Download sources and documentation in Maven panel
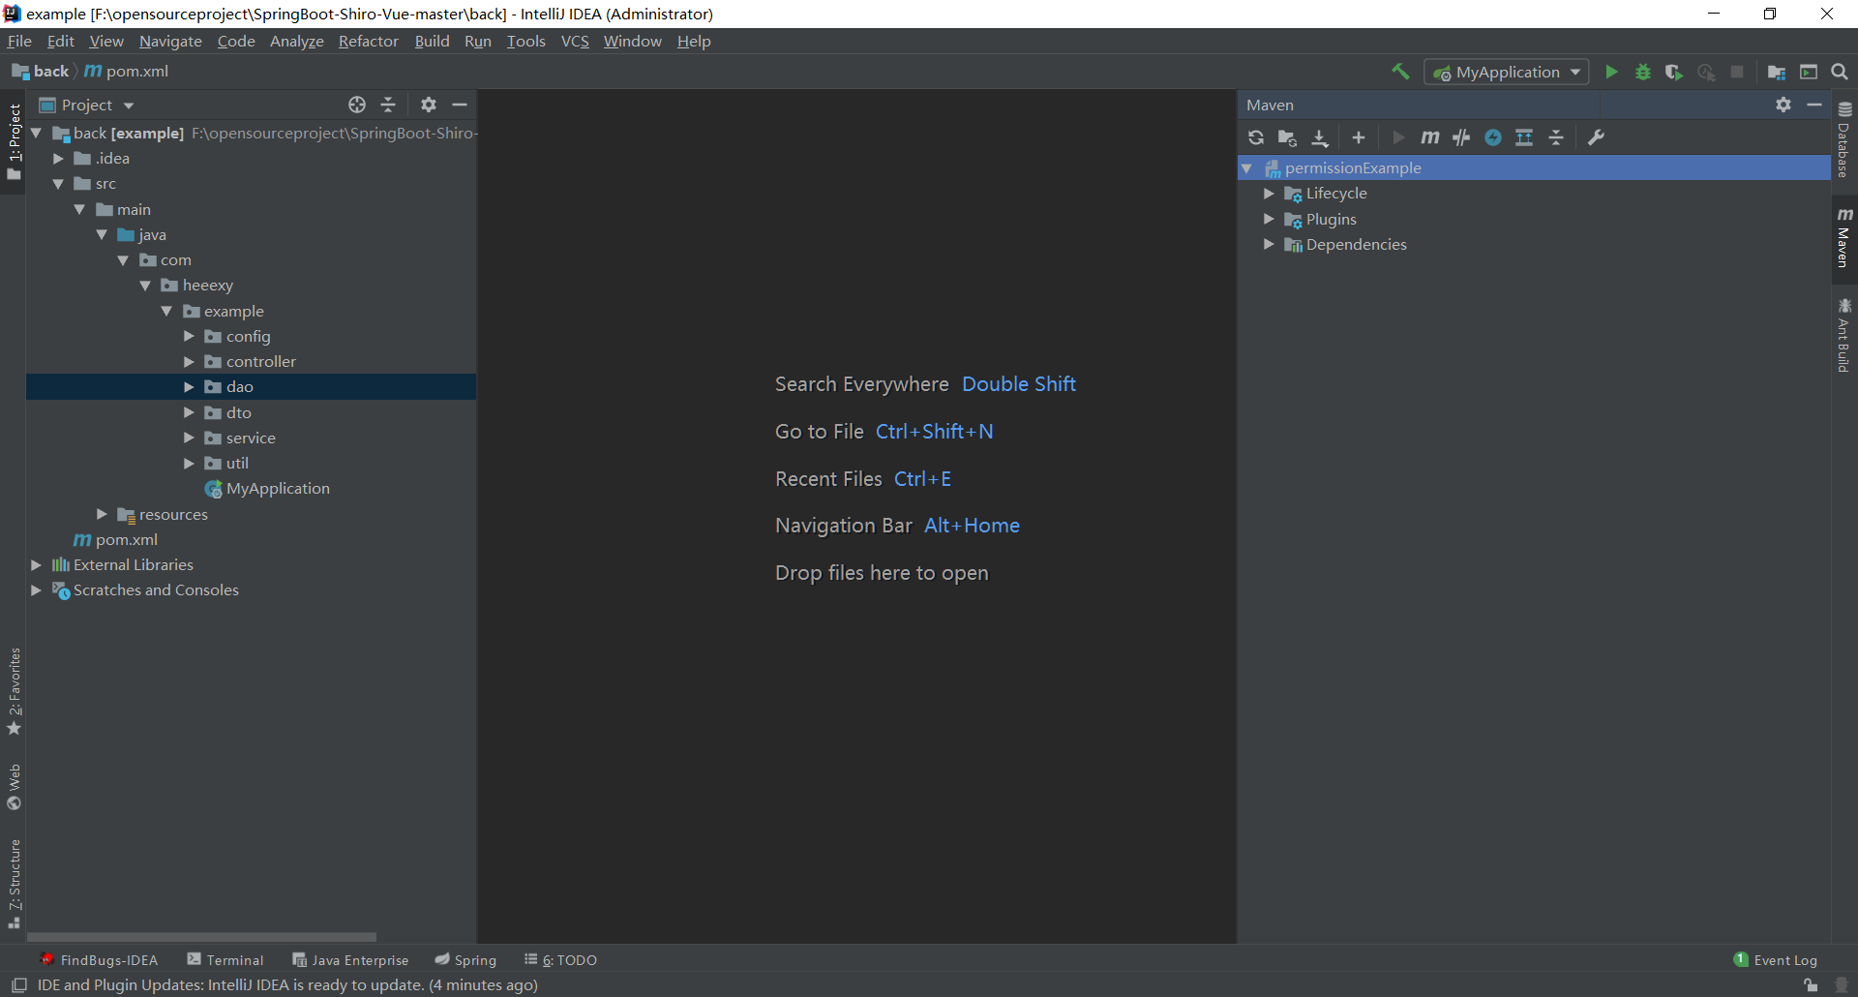This screenshot has width=1858, height=997. pyautogui.click(x=1320, y=137)
